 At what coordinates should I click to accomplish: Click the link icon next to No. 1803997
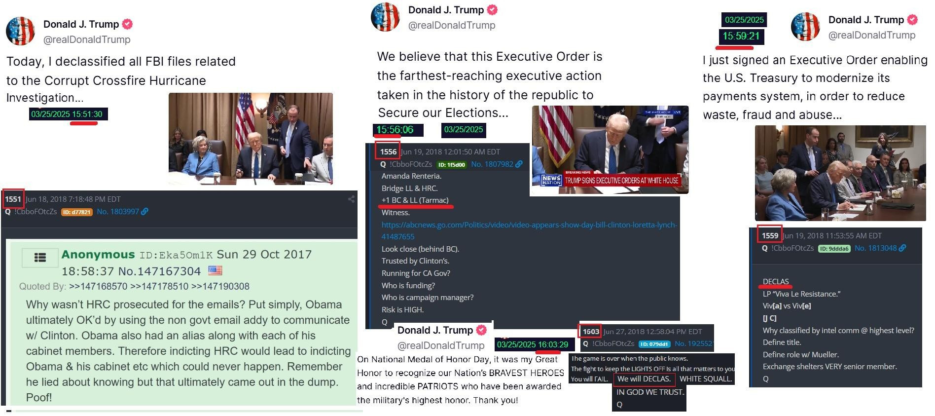point(144,212)
